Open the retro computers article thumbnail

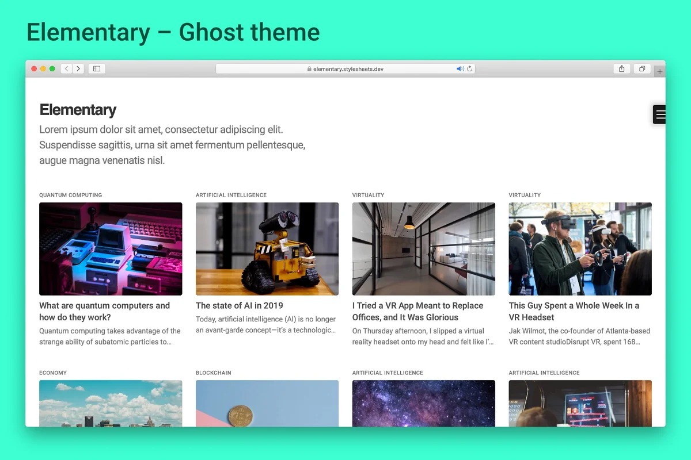point(111,248)
